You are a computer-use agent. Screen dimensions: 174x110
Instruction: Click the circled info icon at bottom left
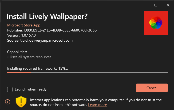(x=7, y=102)
